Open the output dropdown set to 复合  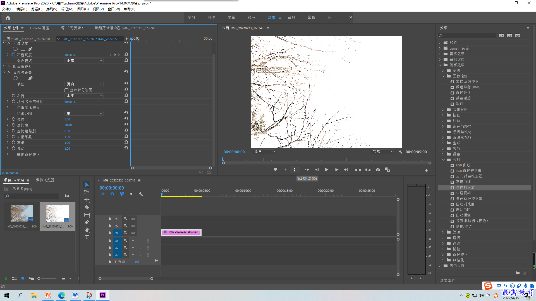point(84,84)
